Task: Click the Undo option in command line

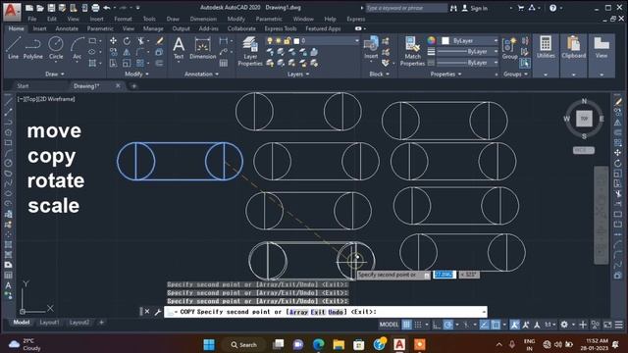Action: (x=336, y=312)
